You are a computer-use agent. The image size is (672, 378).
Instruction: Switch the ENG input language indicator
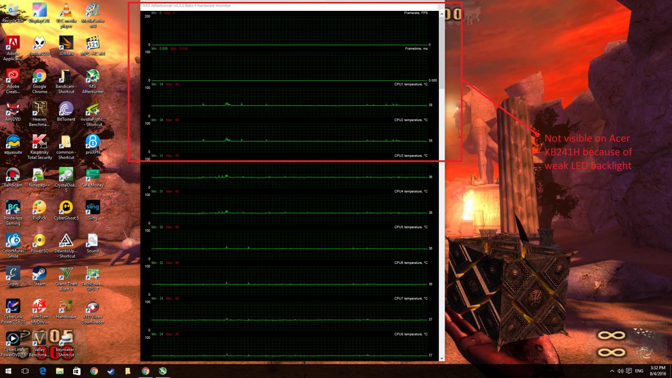(639, 371)
